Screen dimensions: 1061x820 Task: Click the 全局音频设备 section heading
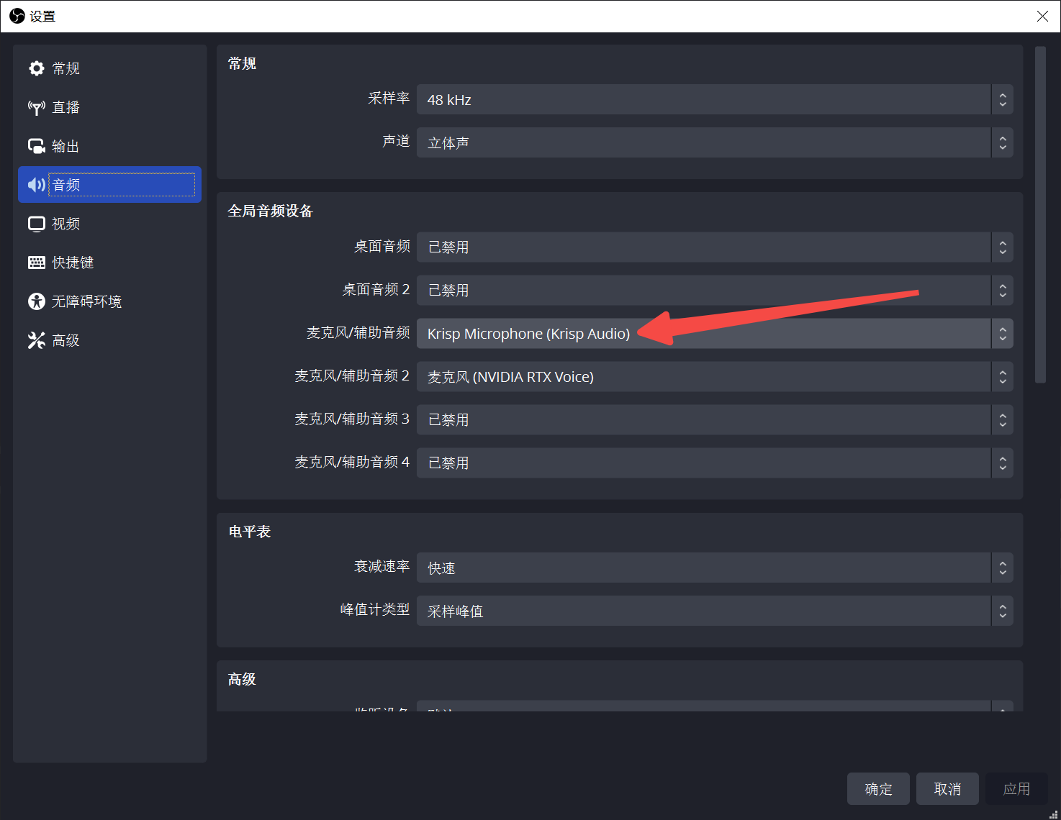tap(271, 211)
